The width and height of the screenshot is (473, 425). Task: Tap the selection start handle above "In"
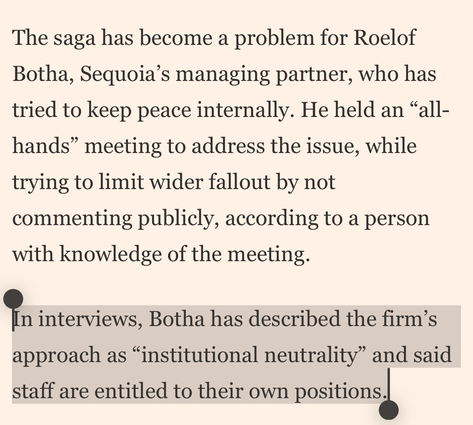click(x=13, y=299)
